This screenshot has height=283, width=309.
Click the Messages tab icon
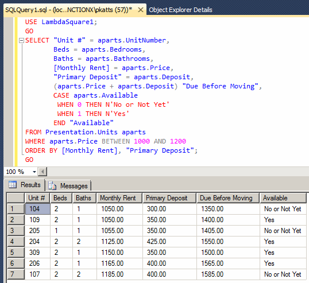tap(52, 186)
